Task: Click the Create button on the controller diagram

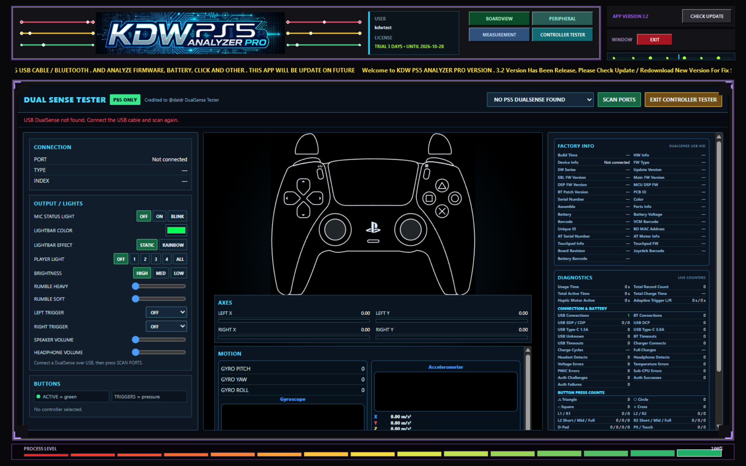Action: [320, 173]
